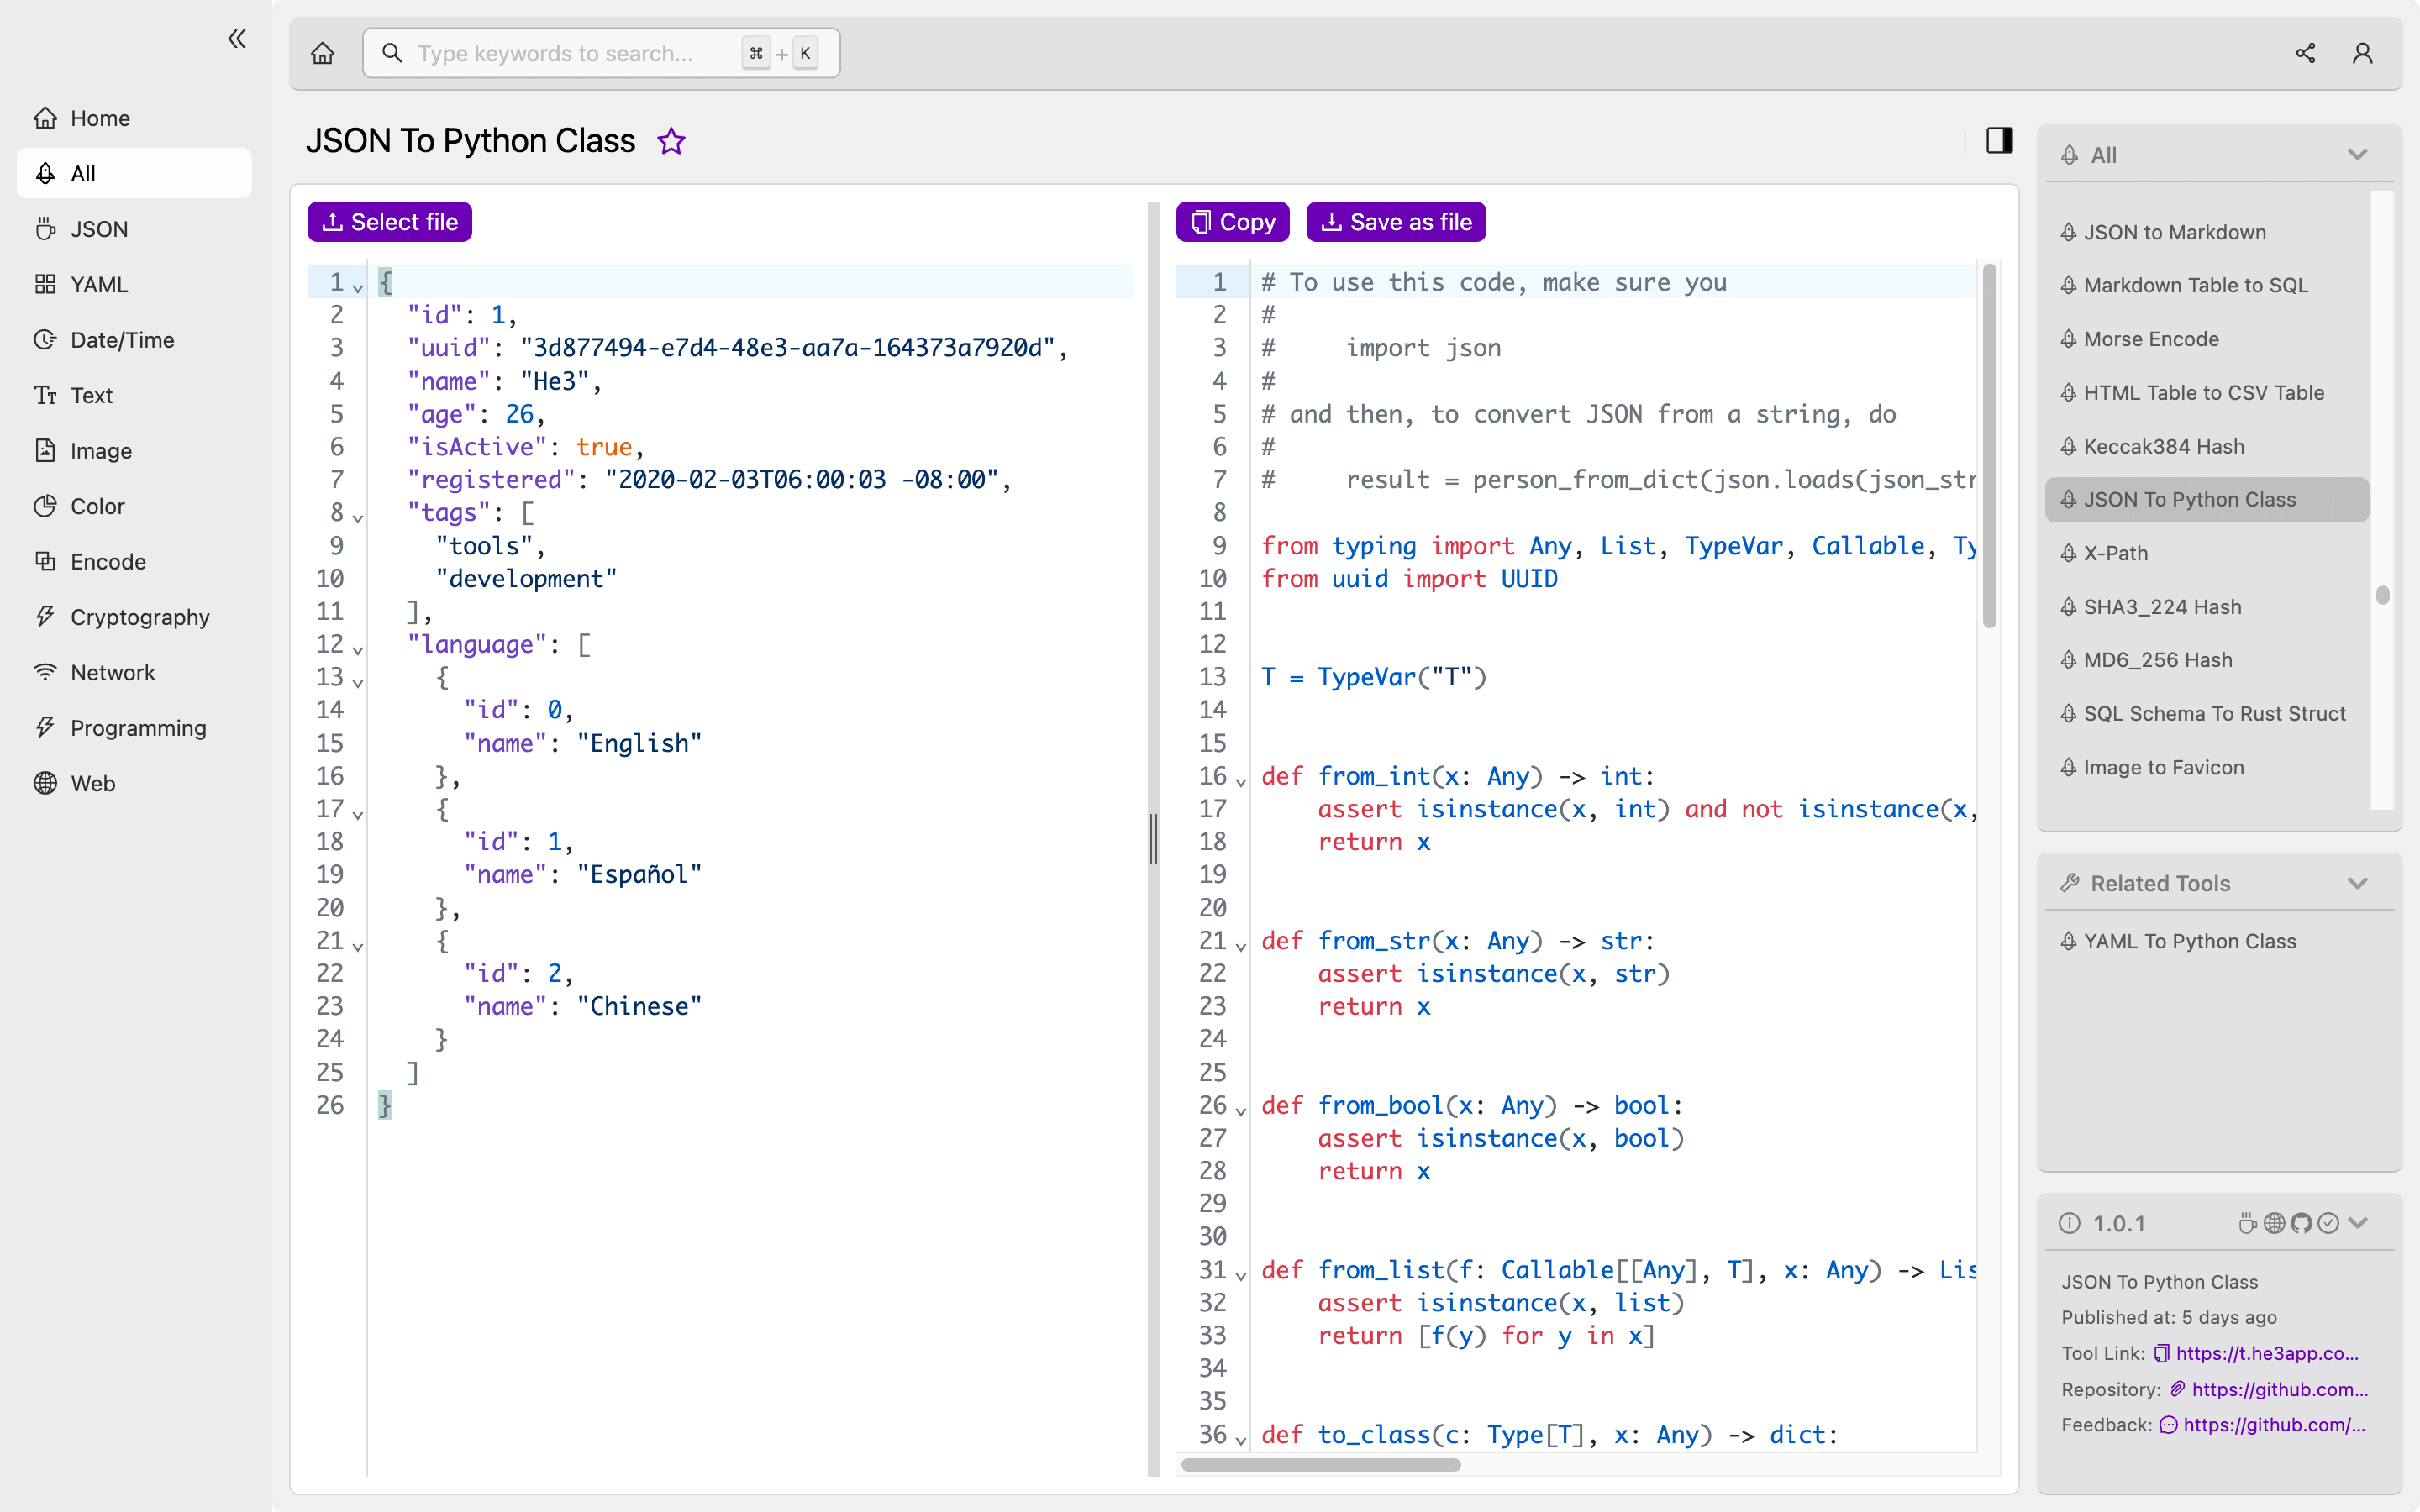Toggle the sidebar collapse button

235,37
